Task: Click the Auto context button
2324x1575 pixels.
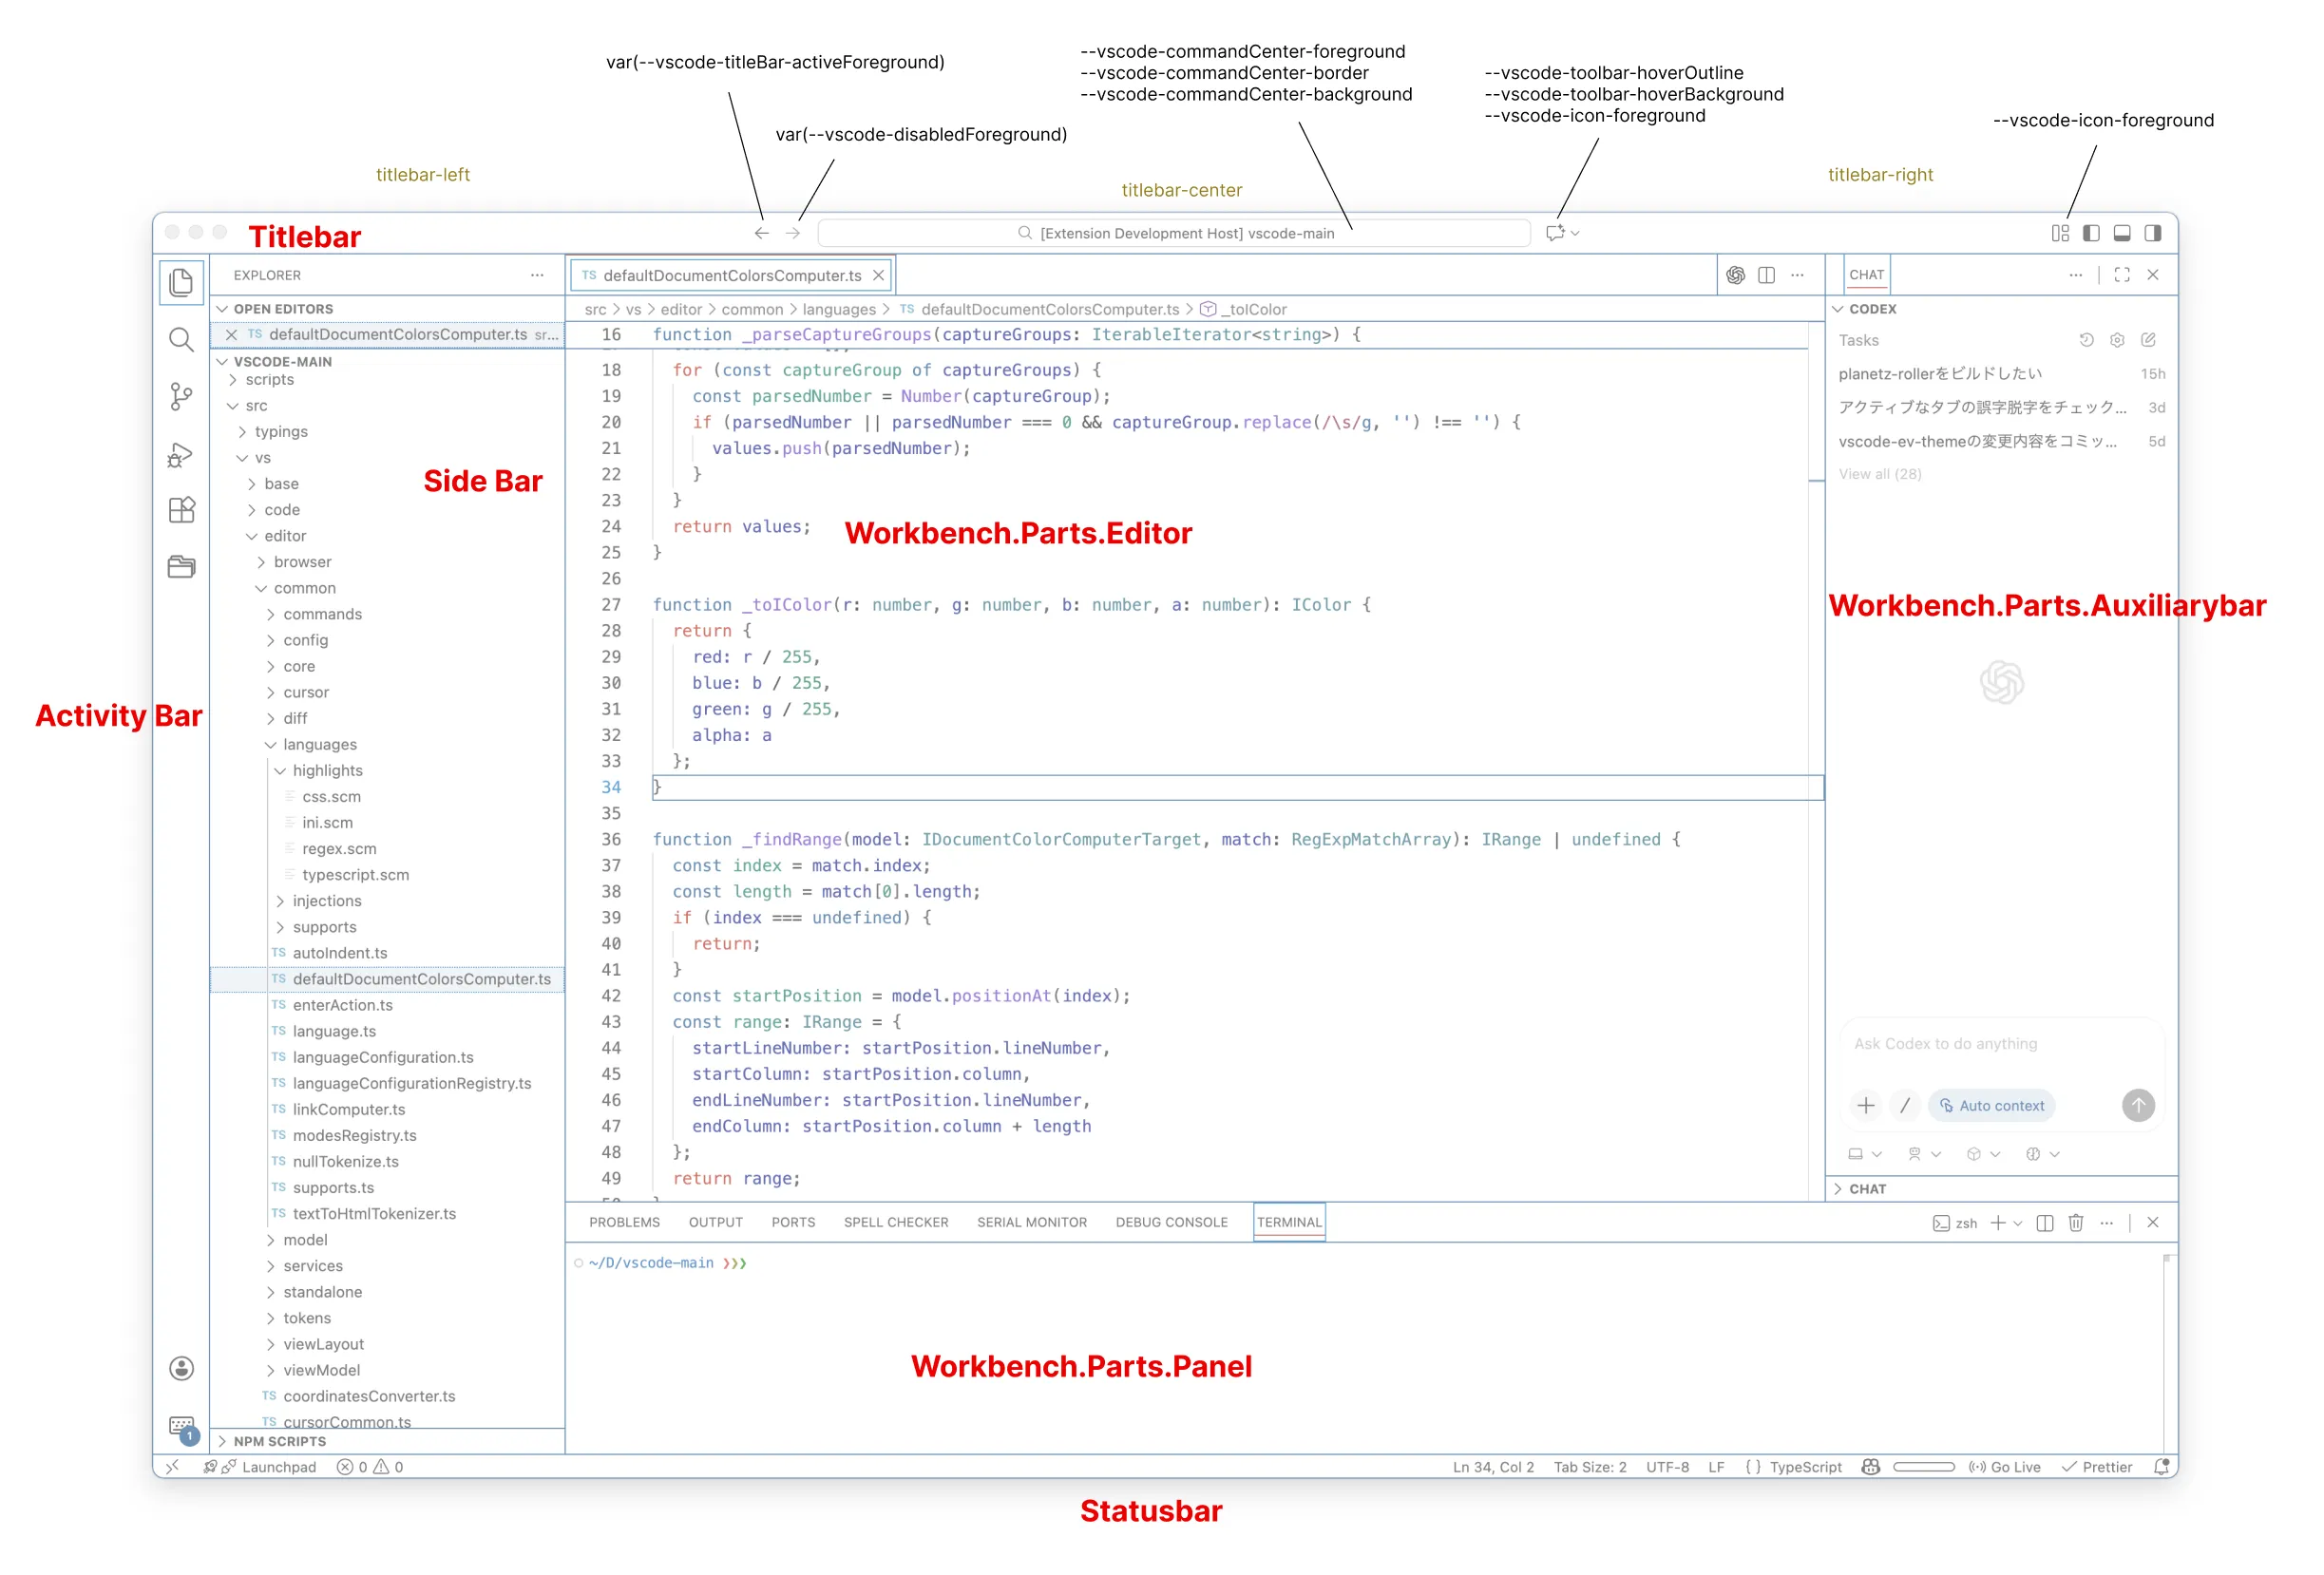Action: coord(1991,1106)
